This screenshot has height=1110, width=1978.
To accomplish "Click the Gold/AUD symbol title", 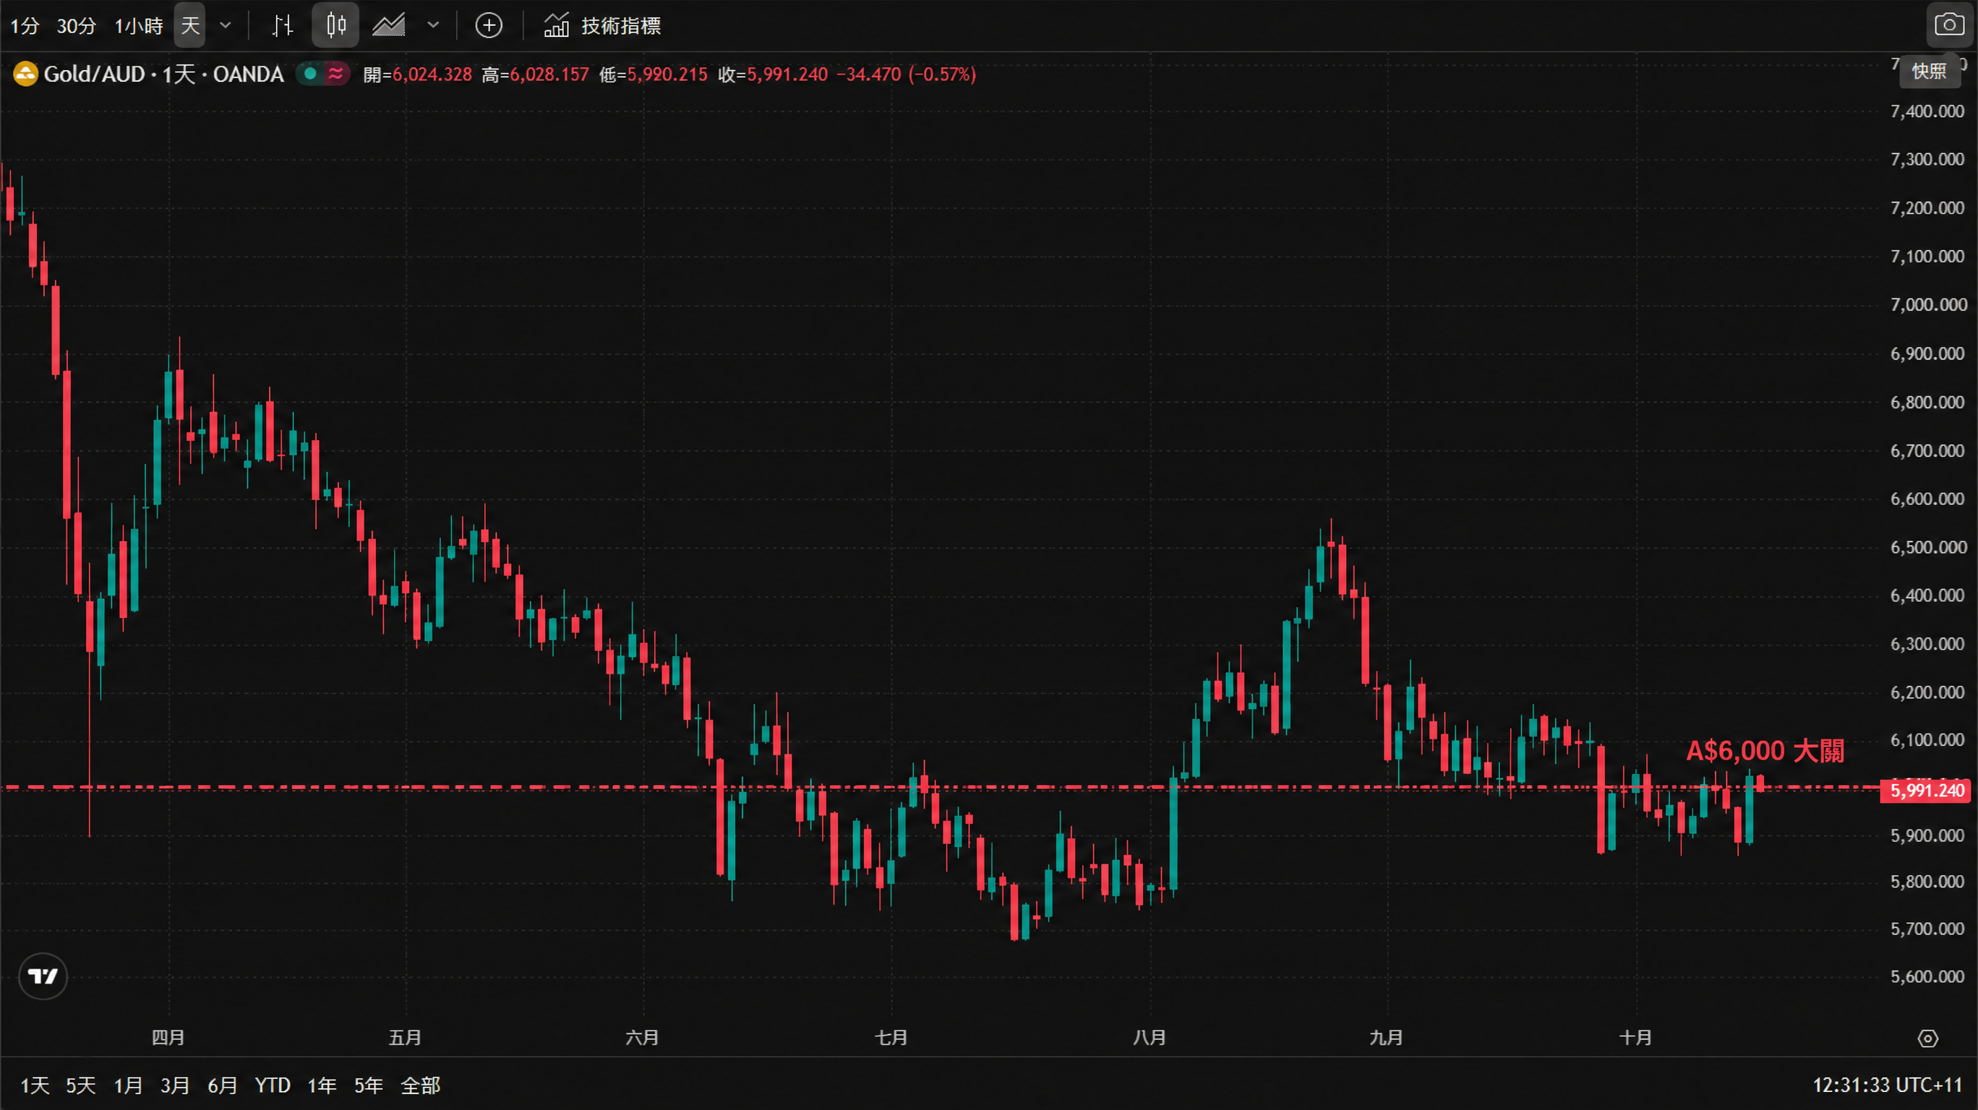I will pos(163,74).
